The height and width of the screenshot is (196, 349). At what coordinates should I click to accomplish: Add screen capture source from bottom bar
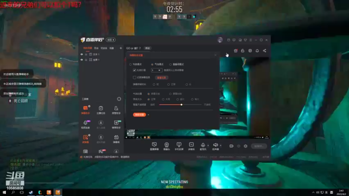(x=154, y=146)
